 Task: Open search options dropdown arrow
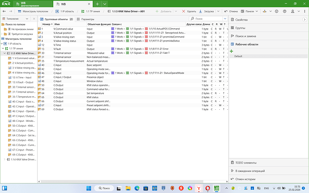(225, 19)
